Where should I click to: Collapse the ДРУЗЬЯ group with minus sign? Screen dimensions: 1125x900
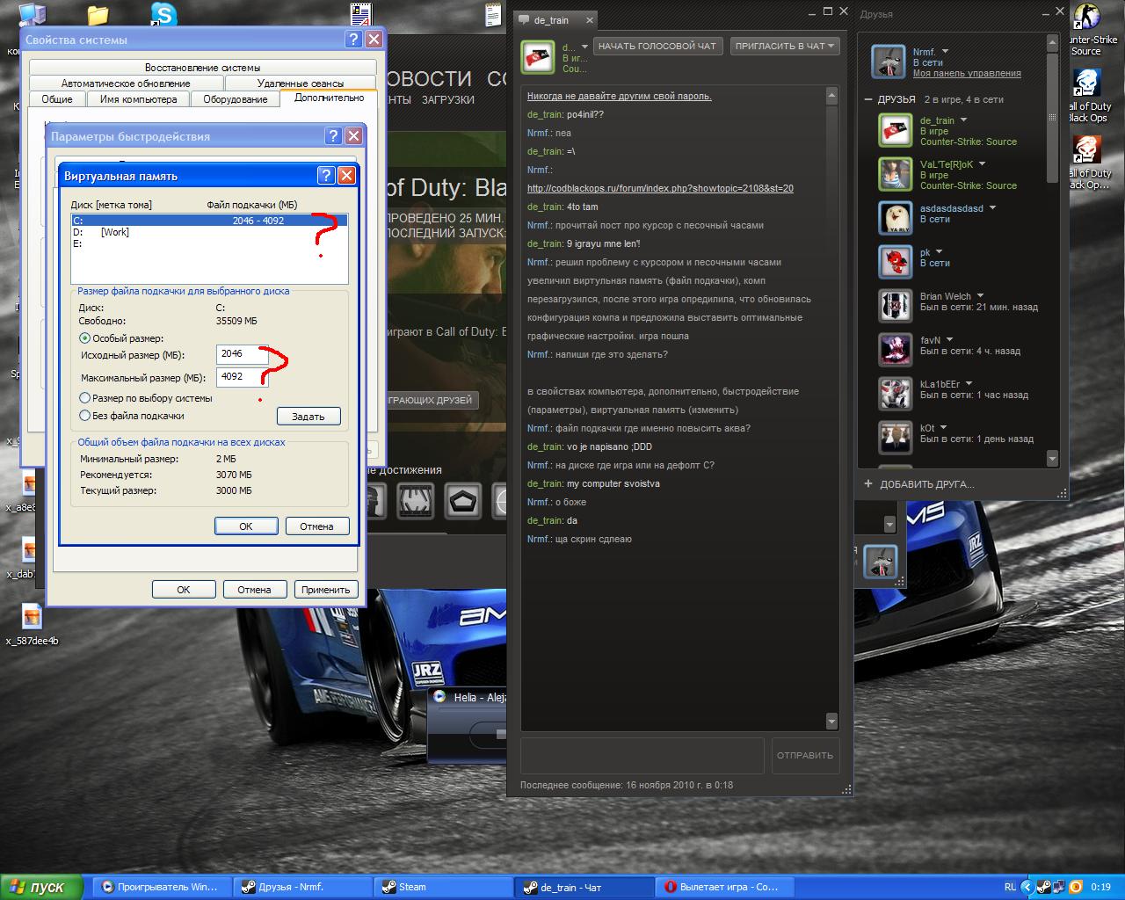tap(868, 99)
